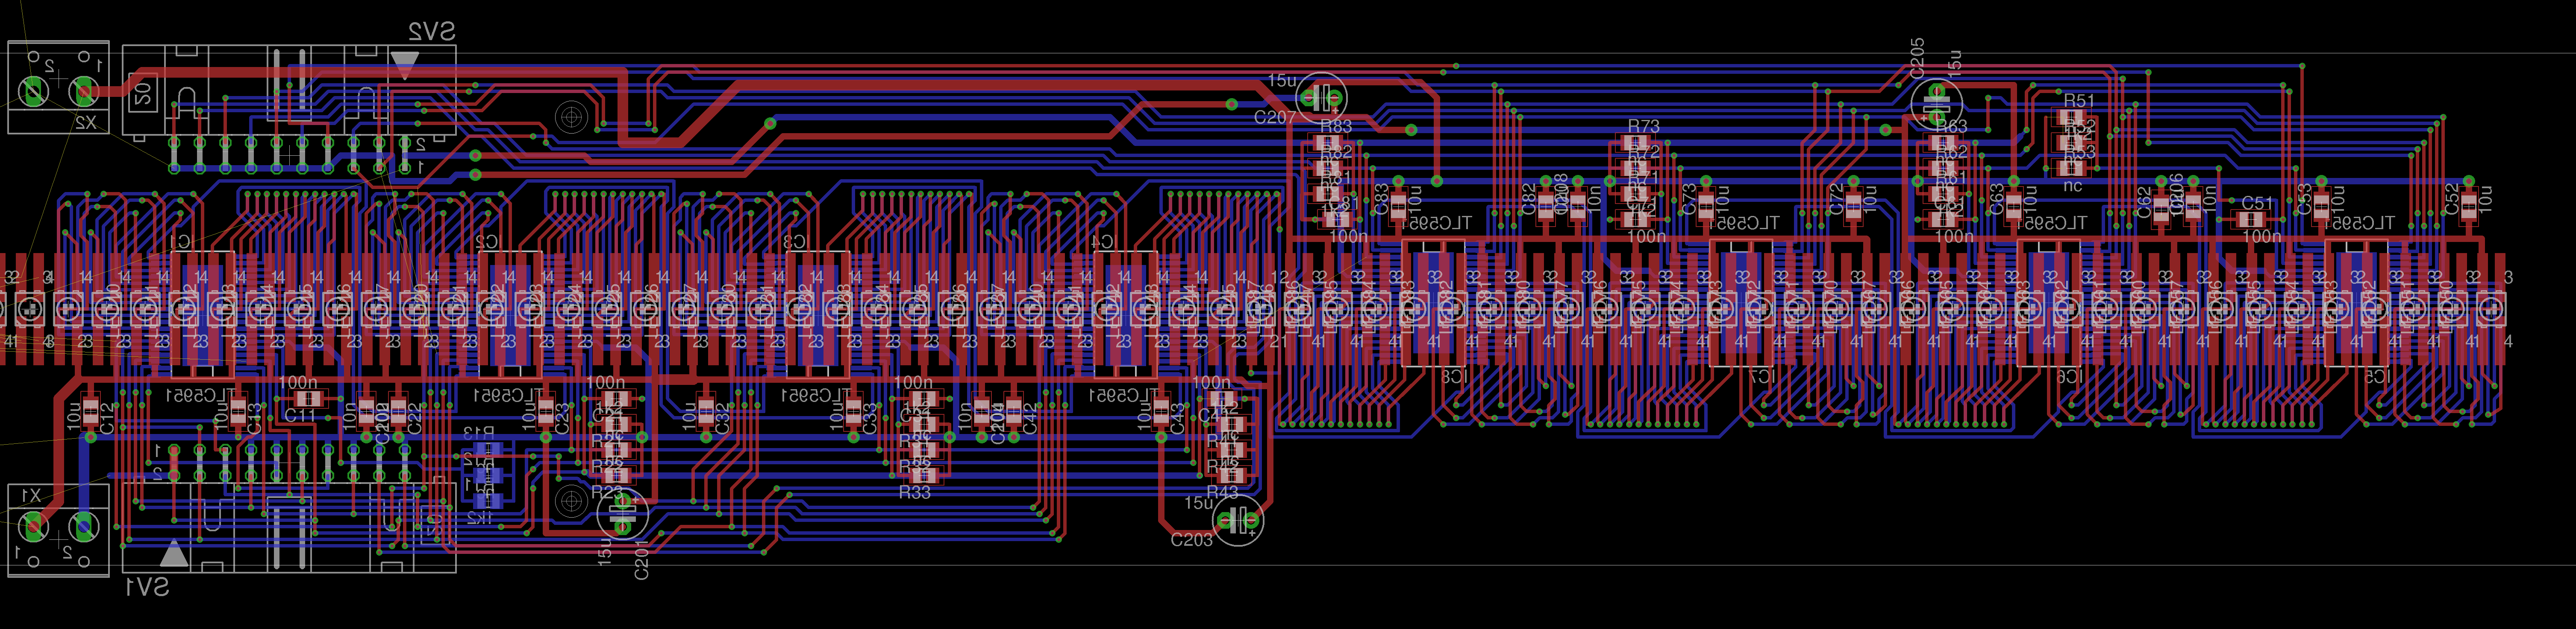Select electrolytic capacitor C205 footprint
2576x629 pixels.
coord(1937,103)
